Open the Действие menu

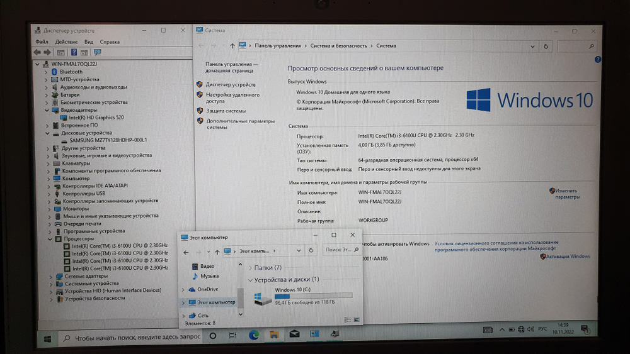pos(66,41)
